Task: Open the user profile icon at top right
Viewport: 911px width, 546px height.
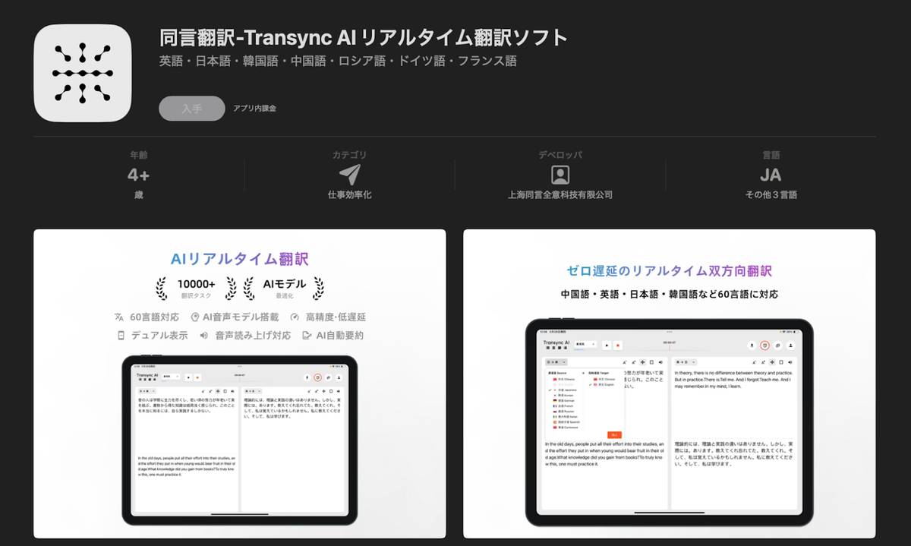Action: click(x=790, y=346)
